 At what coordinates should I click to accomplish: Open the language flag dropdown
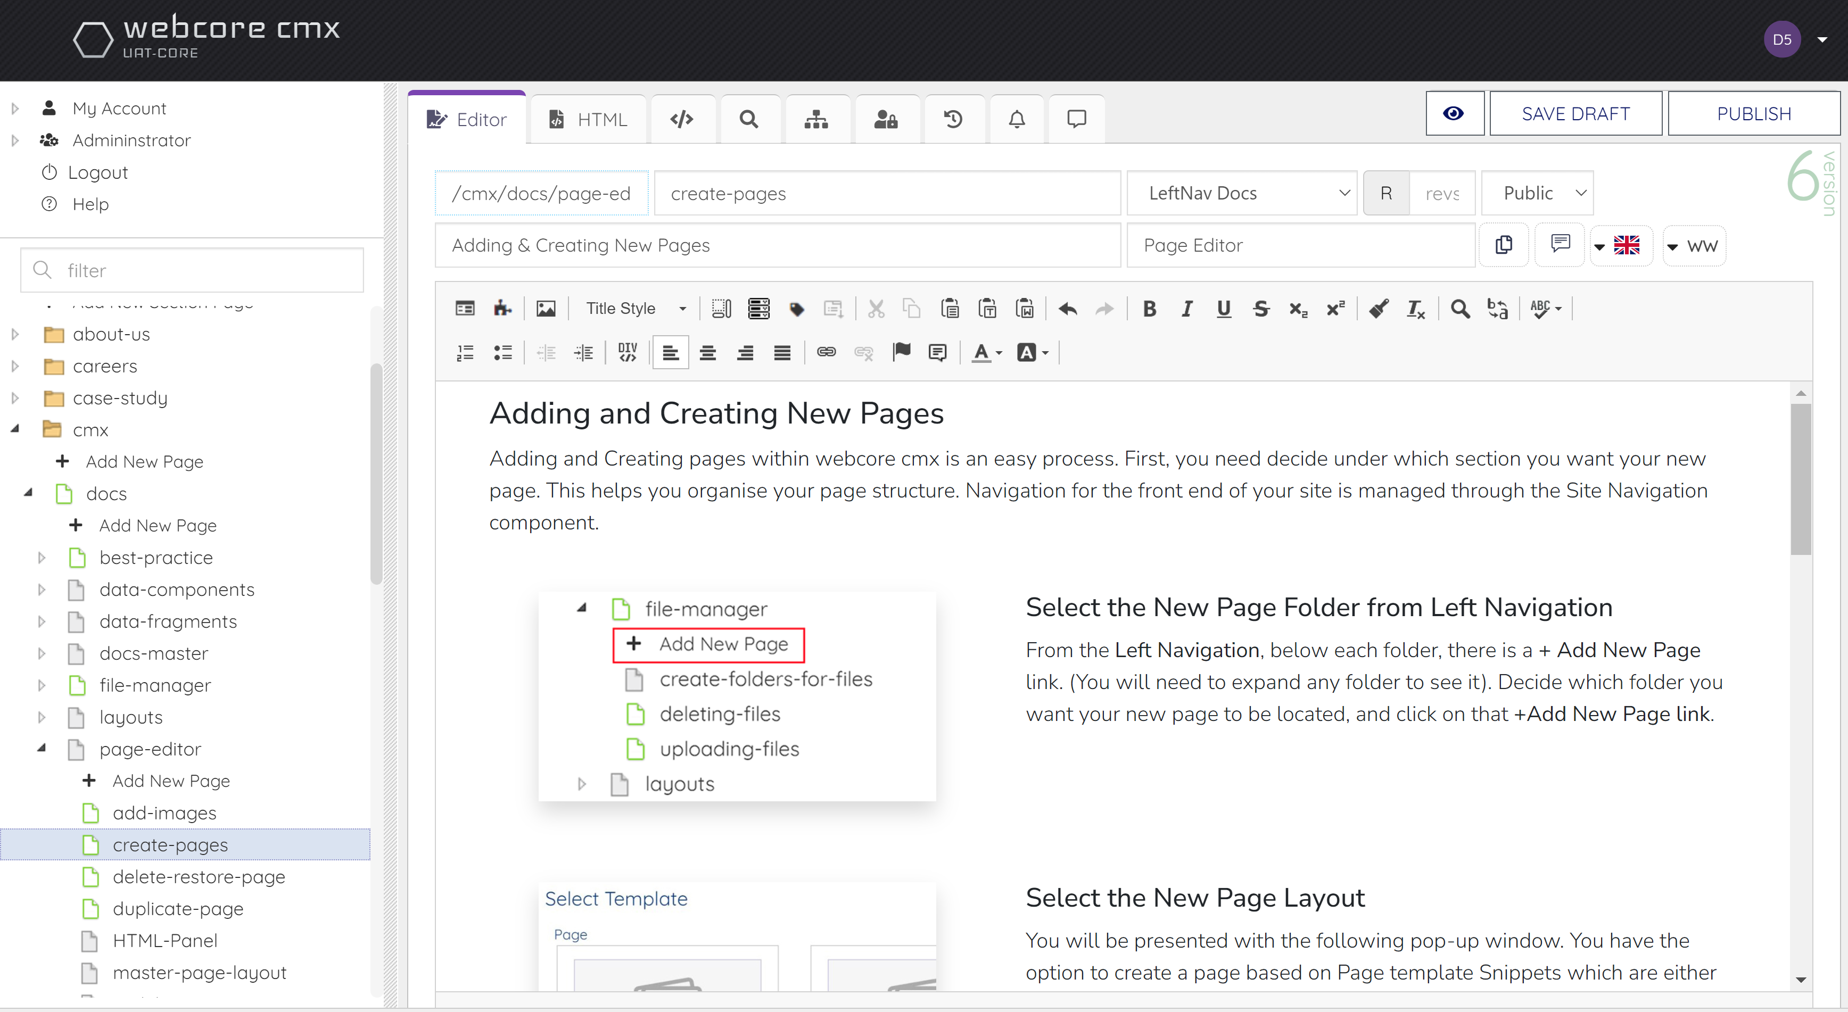tap(1621, 245)
